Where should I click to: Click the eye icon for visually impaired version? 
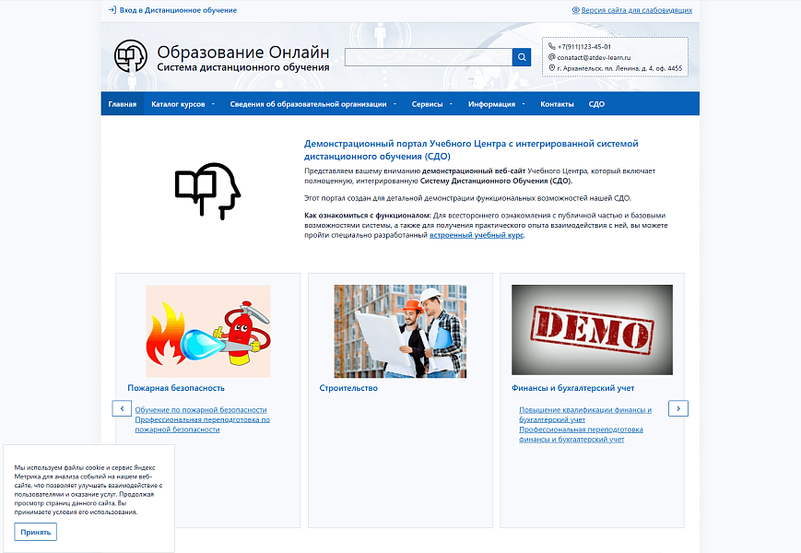[x=575, y=10]
